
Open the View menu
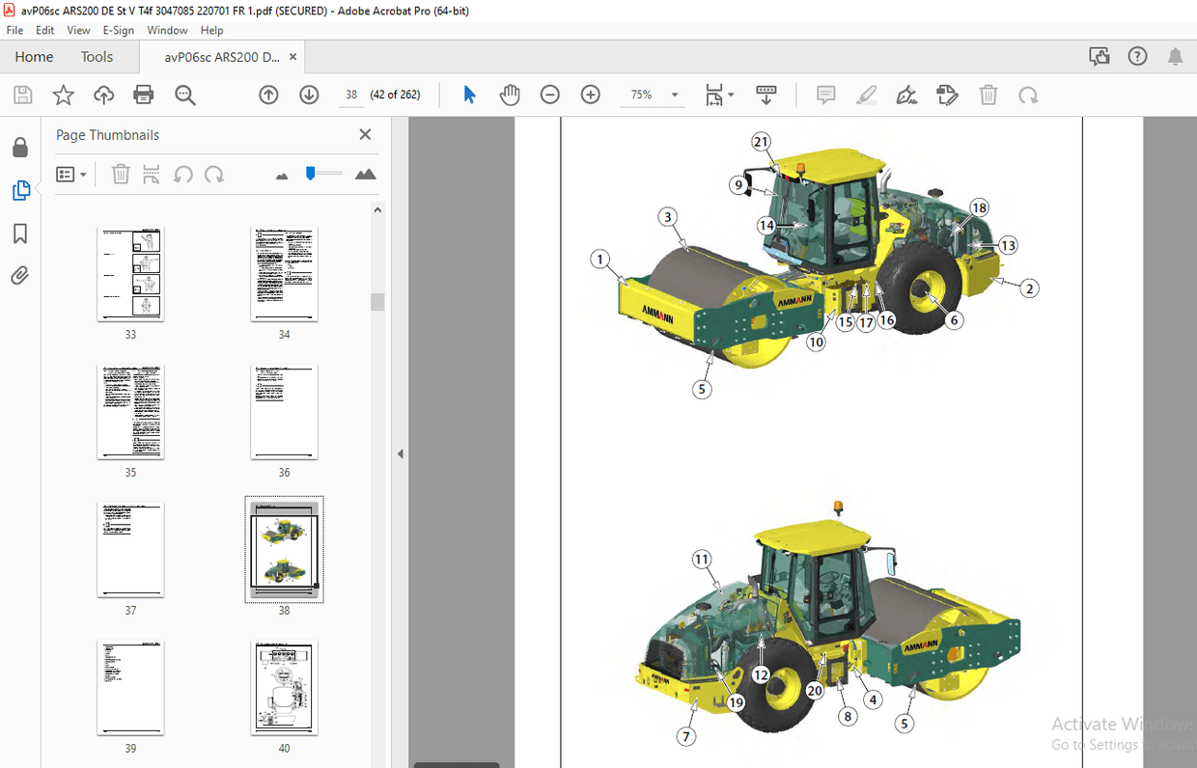pyautogui.click(x=77, y=30)
